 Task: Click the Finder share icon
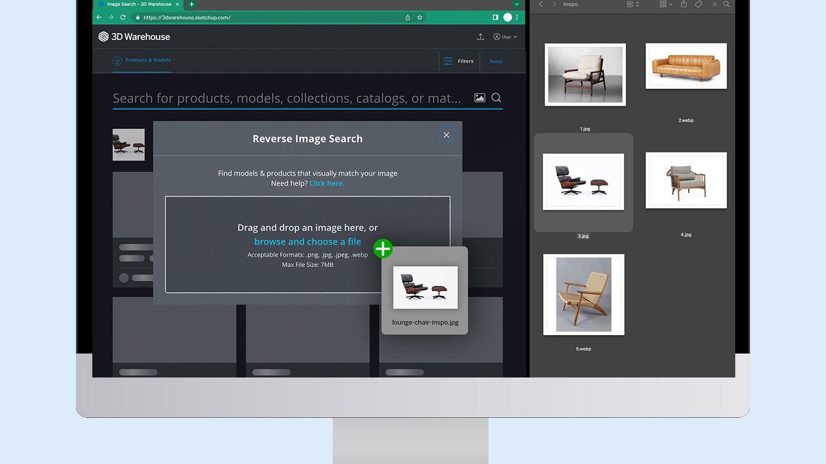(x=683, y=4)
